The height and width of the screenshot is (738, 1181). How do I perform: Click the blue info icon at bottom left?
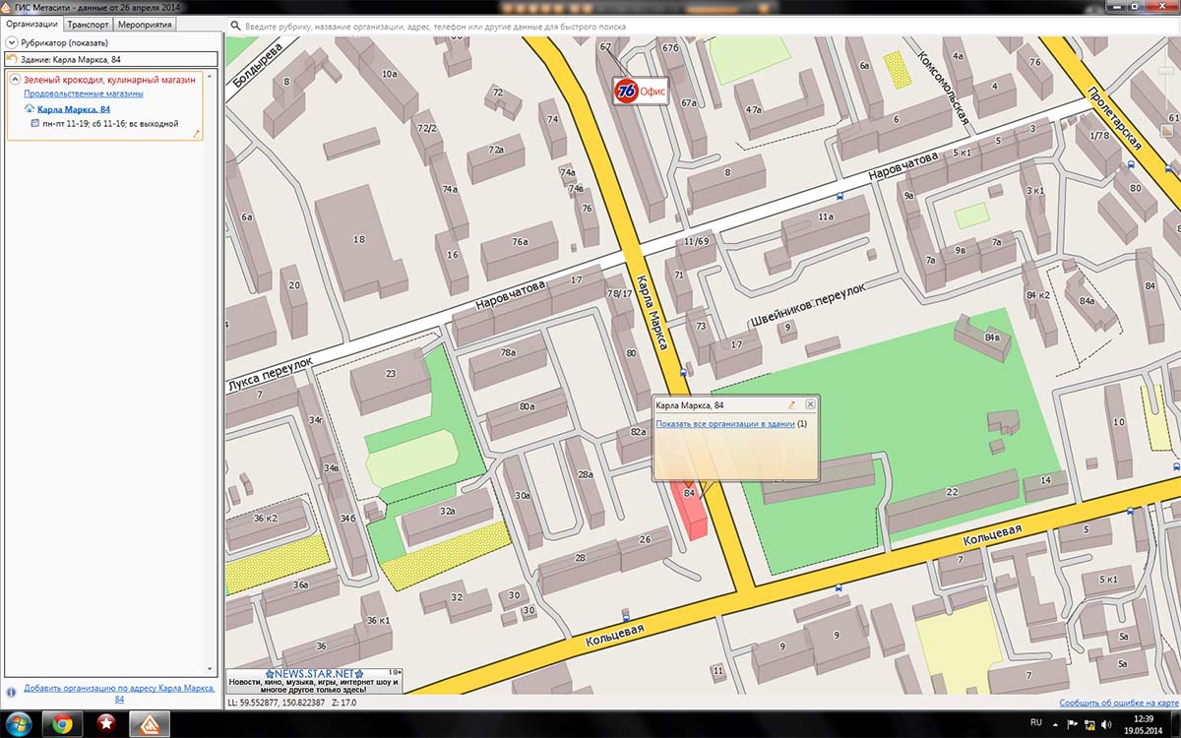click(12, 692)
